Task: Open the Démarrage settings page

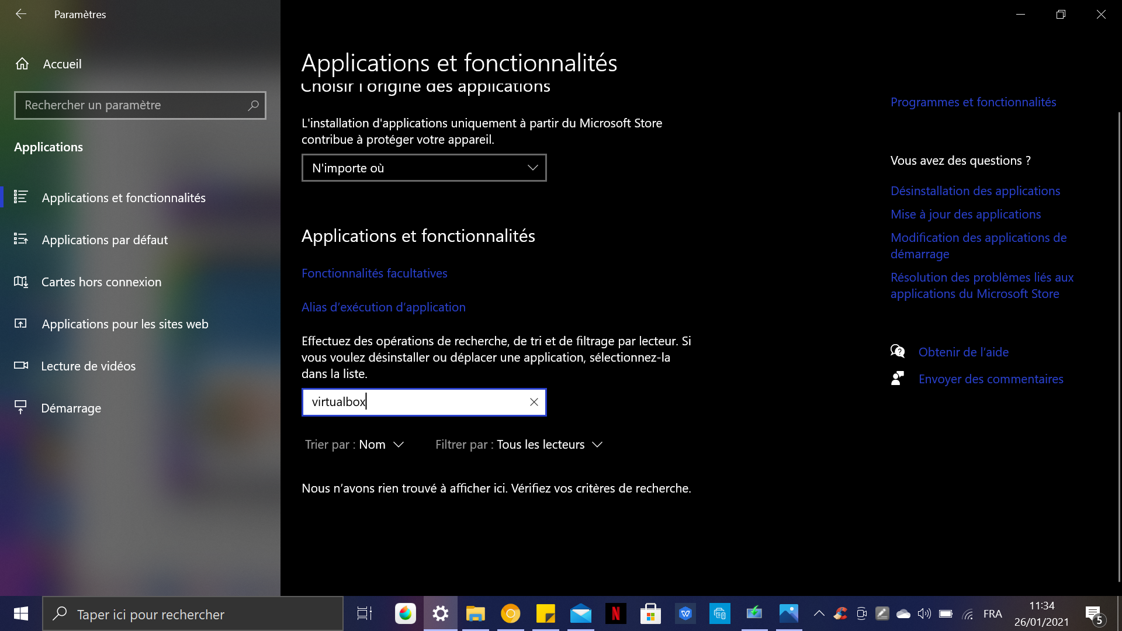Action: [71, 408]
